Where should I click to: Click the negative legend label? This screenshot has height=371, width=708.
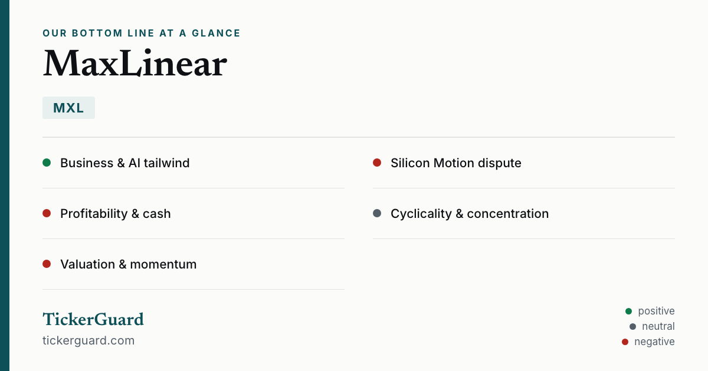point(654,342)
